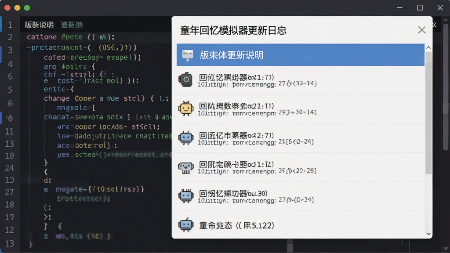Open the list entry ending in "(ox1:71)"
This screenshot has height=253, width=450.
pyautogui.click(x=301, y=80)
